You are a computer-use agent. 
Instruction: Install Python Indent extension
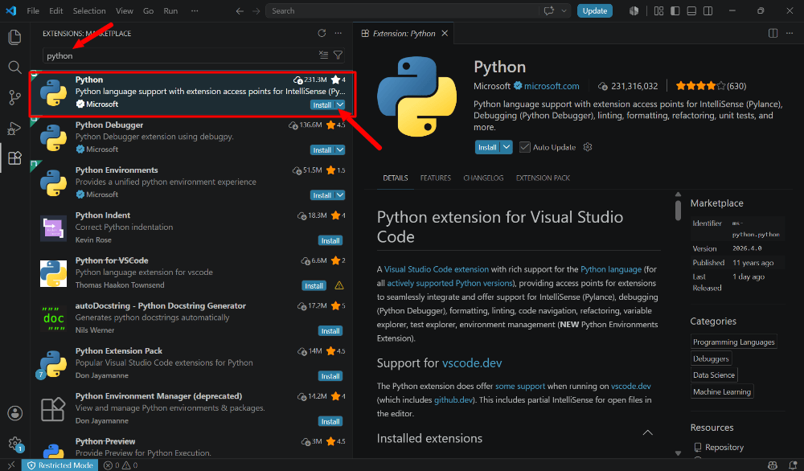pyautogui.click(x=330, y=240)
